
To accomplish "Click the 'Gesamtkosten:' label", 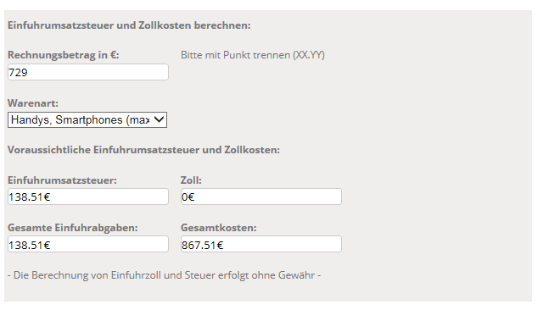I will point(218,228).
